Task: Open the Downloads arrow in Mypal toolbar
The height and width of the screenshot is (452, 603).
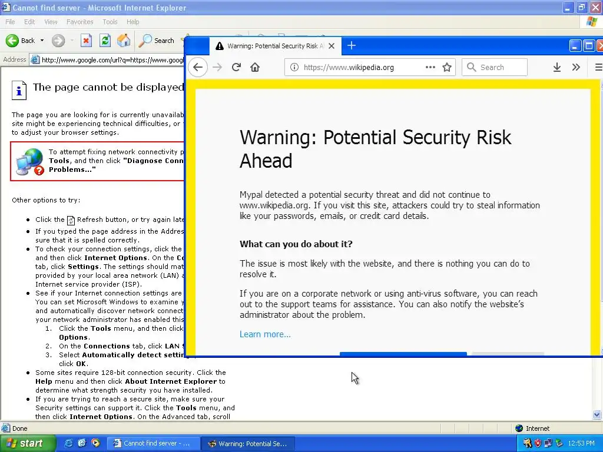Action: 557,67
